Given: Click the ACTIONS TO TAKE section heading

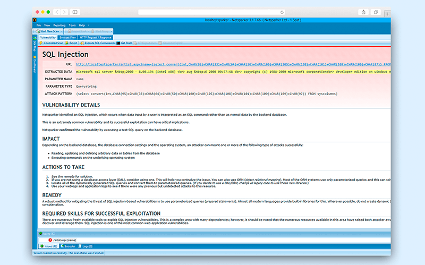Looking at the screenshot, I should (63, 167).
